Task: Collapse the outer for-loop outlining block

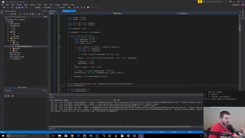Action: (x=59, y=36)
